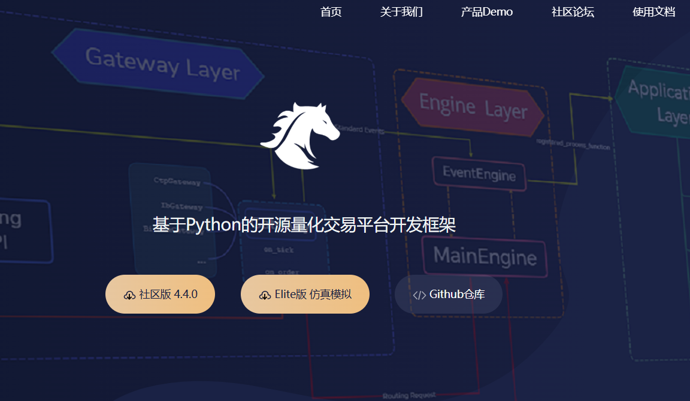Download 社区版 4.4.0 via its button label
Viewport: 690px width, 401px height.
tap(168, 294)
